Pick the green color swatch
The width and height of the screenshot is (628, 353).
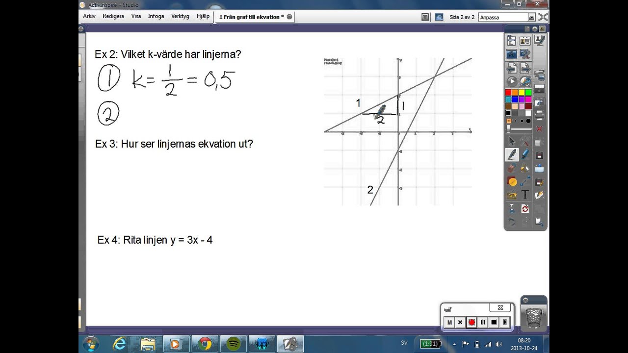click(528, 92)
